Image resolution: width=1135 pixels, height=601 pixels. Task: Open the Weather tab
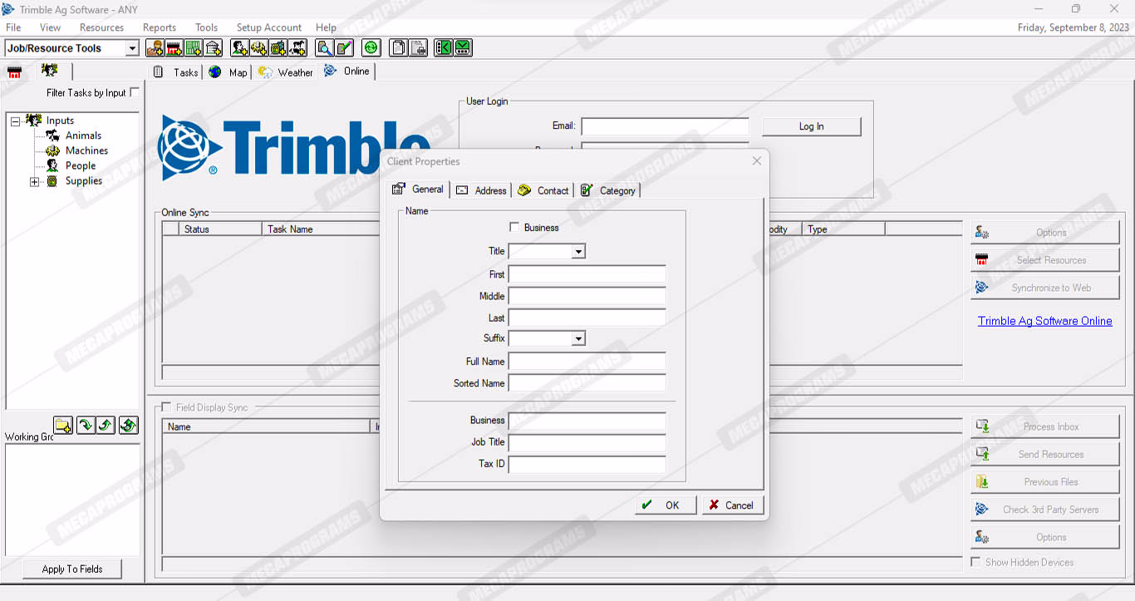pos(285,72)
